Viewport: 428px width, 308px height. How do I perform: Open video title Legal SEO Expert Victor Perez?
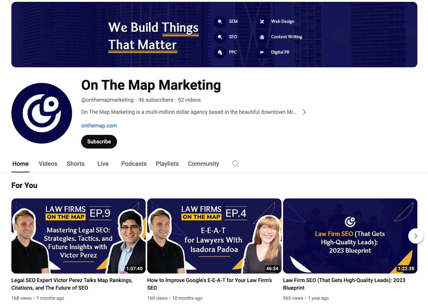tap(72, 284)
